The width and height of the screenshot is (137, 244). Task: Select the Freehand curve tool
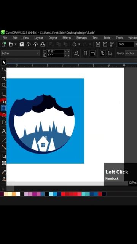click(4, 94)
